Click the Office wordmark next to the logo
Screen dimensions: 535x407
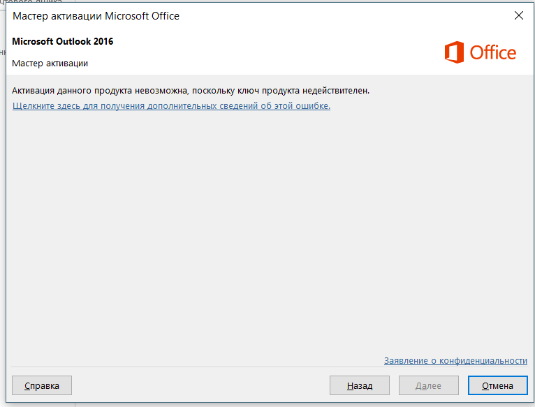coord(492,53)
